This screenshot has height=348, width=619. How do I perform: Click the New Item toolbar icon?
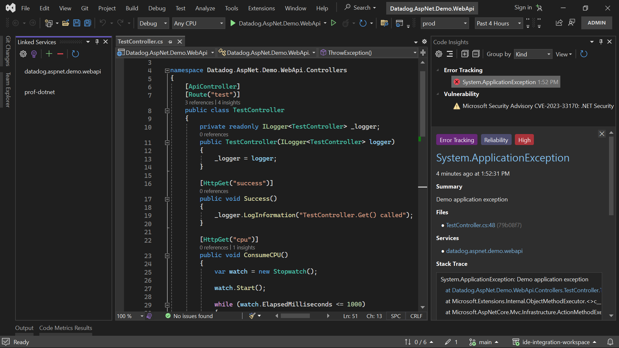49,23
